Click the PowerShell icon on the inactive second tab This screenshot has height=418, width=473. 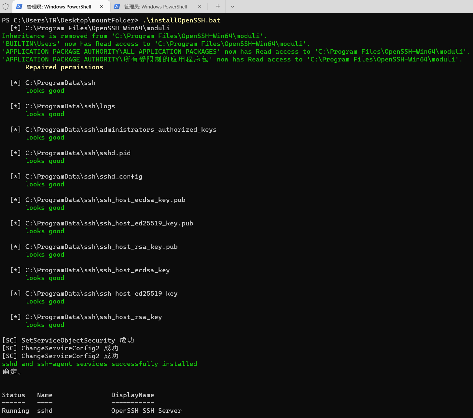(x=117, y=7)
